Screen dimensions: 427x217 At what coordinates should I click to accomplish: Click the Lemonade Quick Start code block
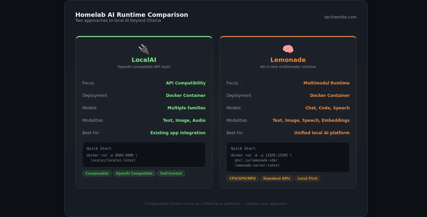(288, 157)
